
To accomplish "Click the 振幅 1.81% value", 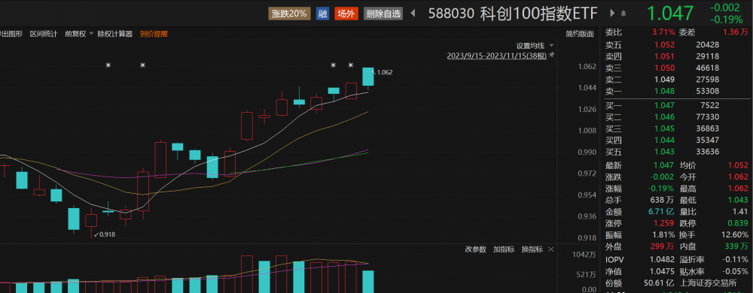I will [663, 234].
